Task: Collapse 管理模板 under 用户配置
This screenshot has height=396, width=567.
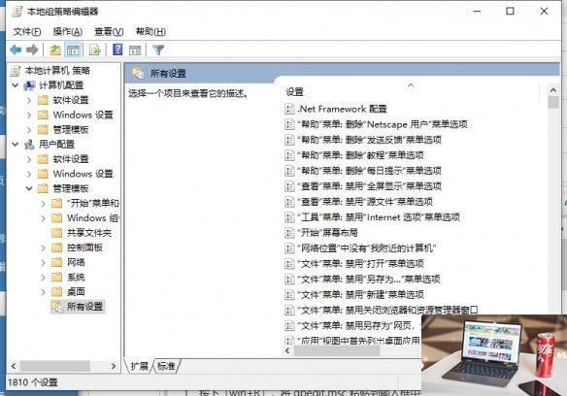Action: pyautogui.click(x=29, y=188)
